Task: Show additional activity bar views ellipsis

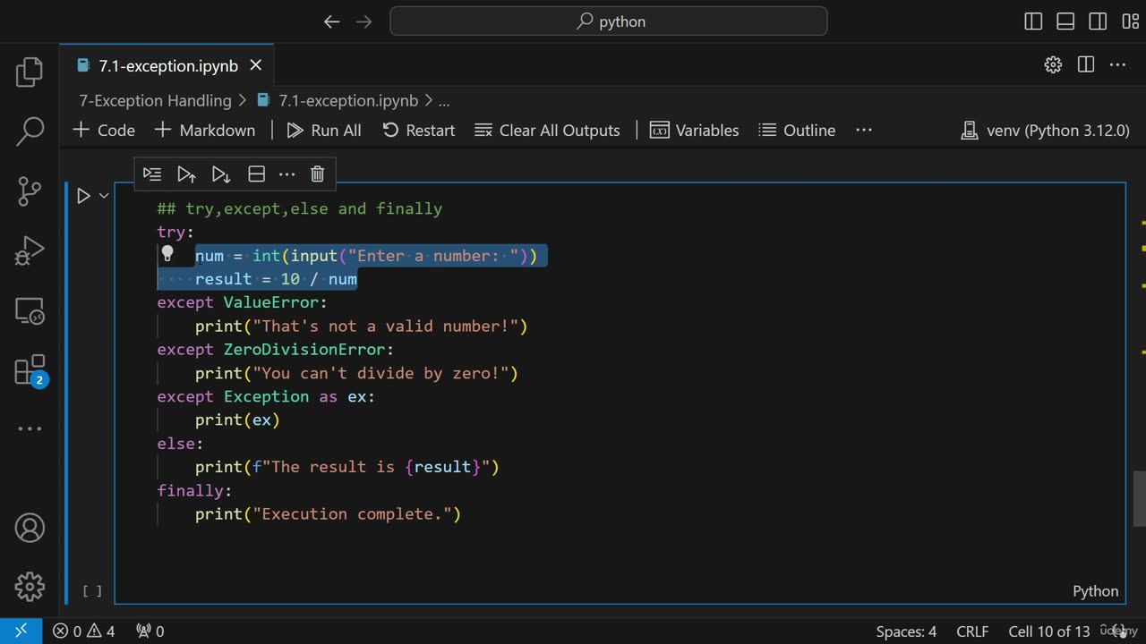Action: click(30, 428)
